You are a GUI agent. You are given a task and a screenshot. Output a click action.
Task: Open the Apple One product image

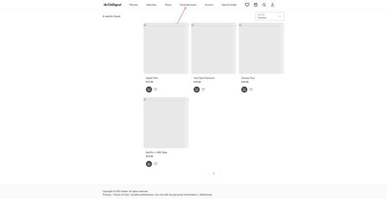pyautogui.click(x=166, y=48)
